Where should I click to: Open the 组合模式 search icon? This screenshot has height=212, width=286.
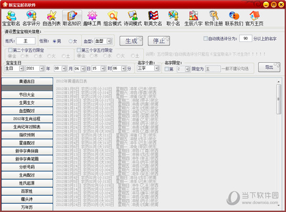[x=112, y=19]
